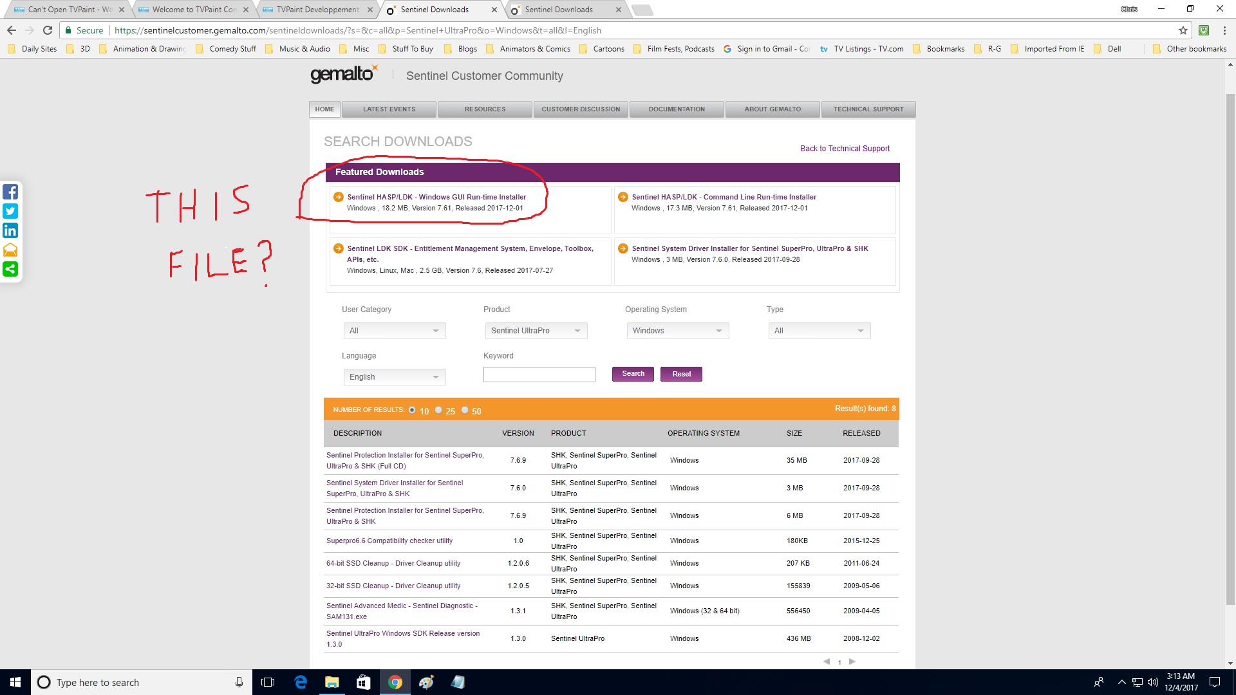Viewport: 1236px width, 695px height.
Task: Share page via email sidebar icon
Action: point(10,250)
